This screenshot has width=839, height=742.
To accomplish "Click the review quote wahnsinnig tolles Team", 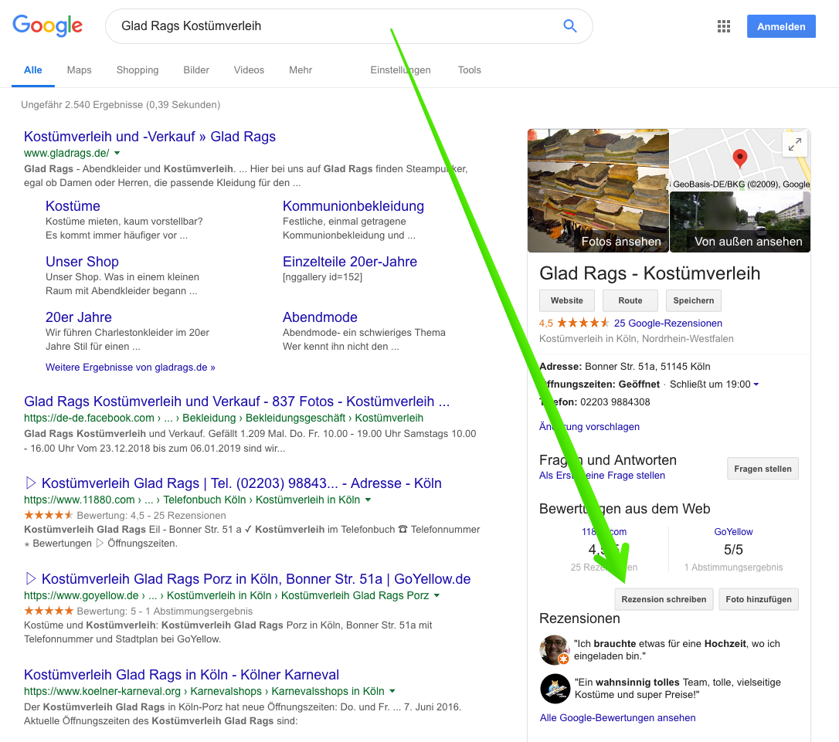I will click(x=678, y=689).
